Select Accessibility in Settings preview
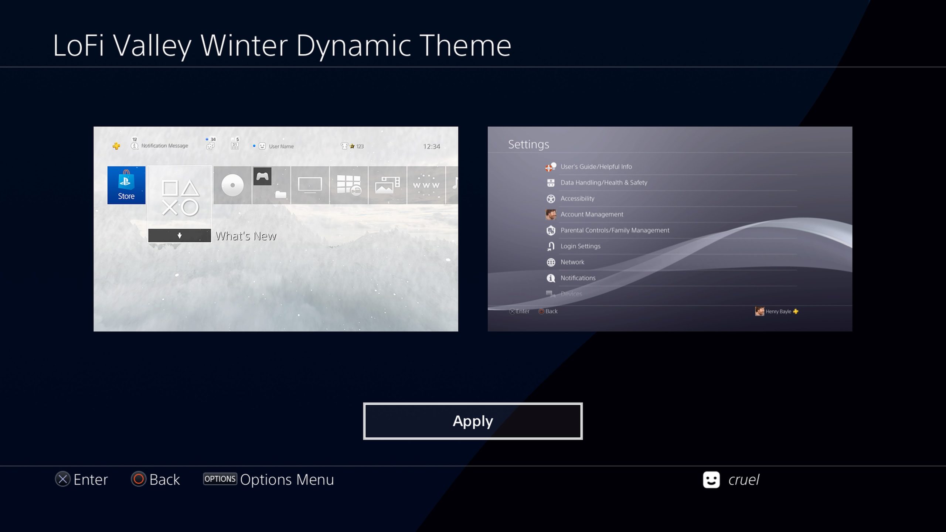 coord(577,198)
